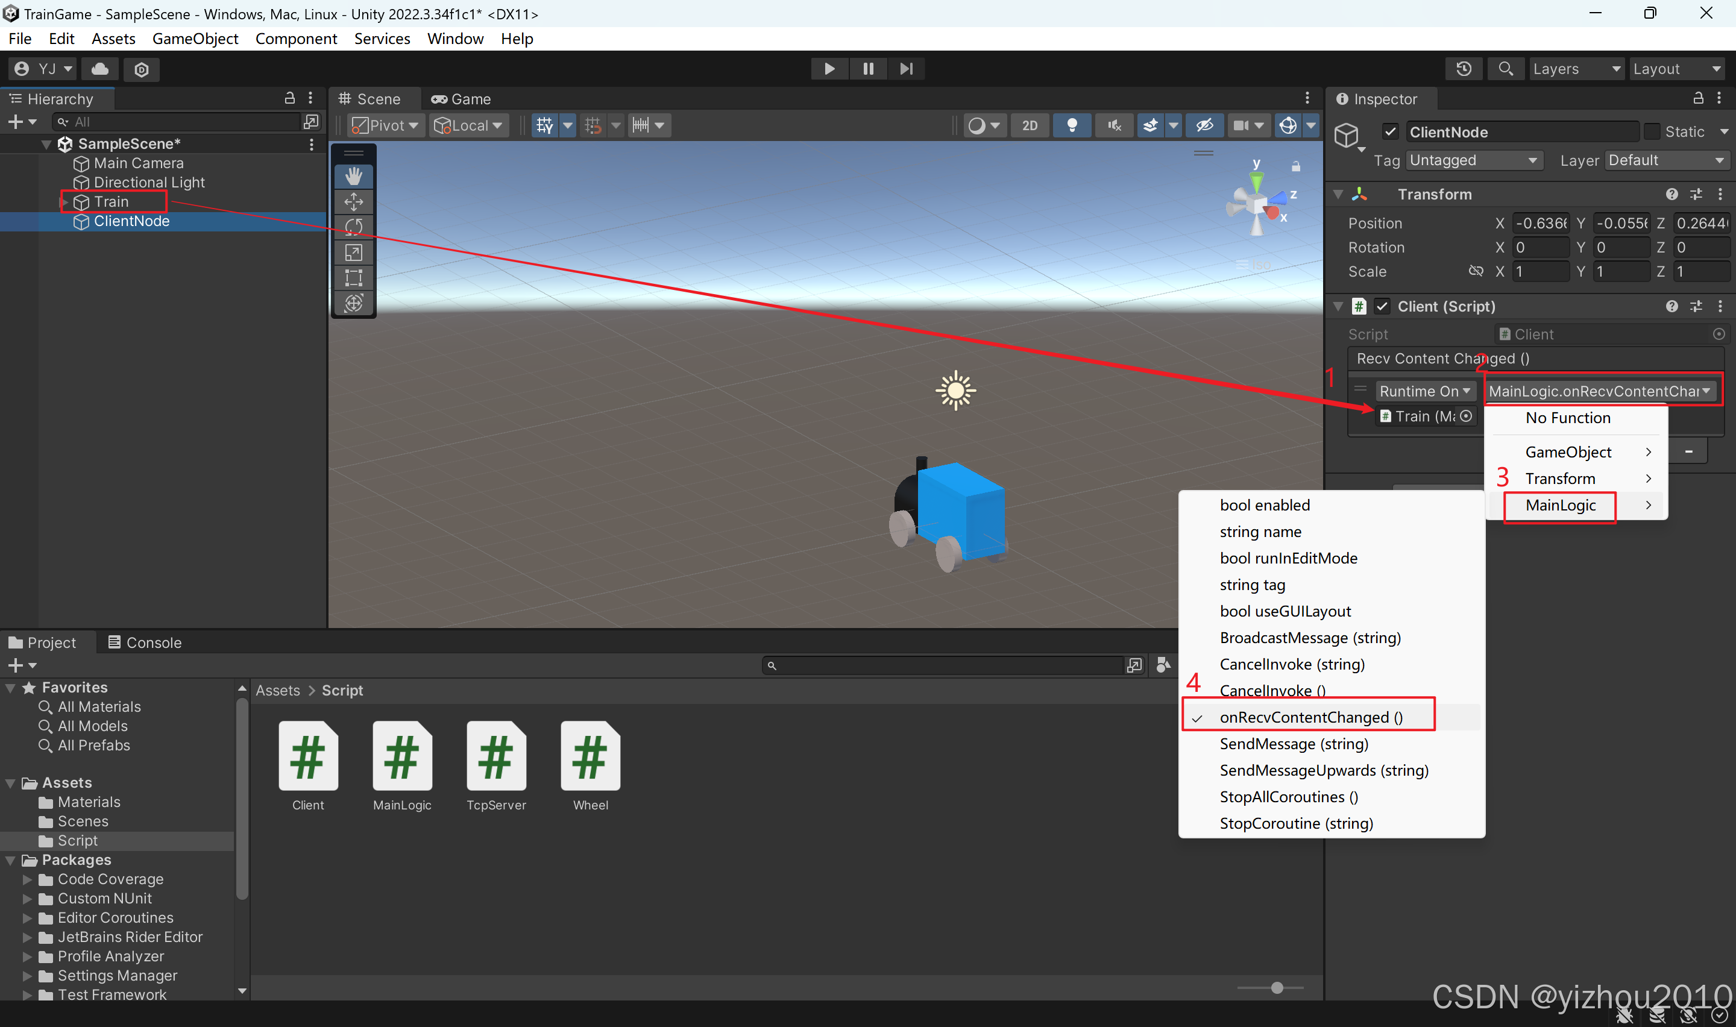Toggle the Static checkbox
This screenshot has width=1736, height=1027.
(x=1652, y=131)
